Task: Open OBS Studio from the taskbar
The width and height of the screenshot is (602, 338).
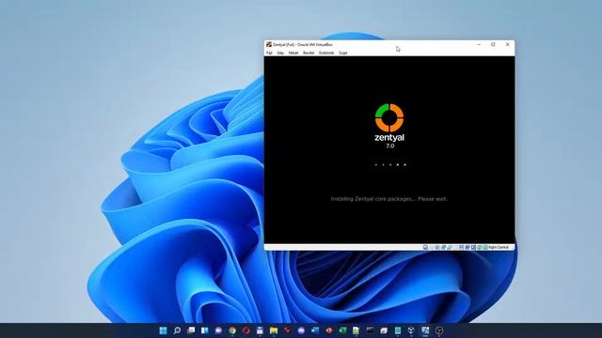Action: pos(439,330)
